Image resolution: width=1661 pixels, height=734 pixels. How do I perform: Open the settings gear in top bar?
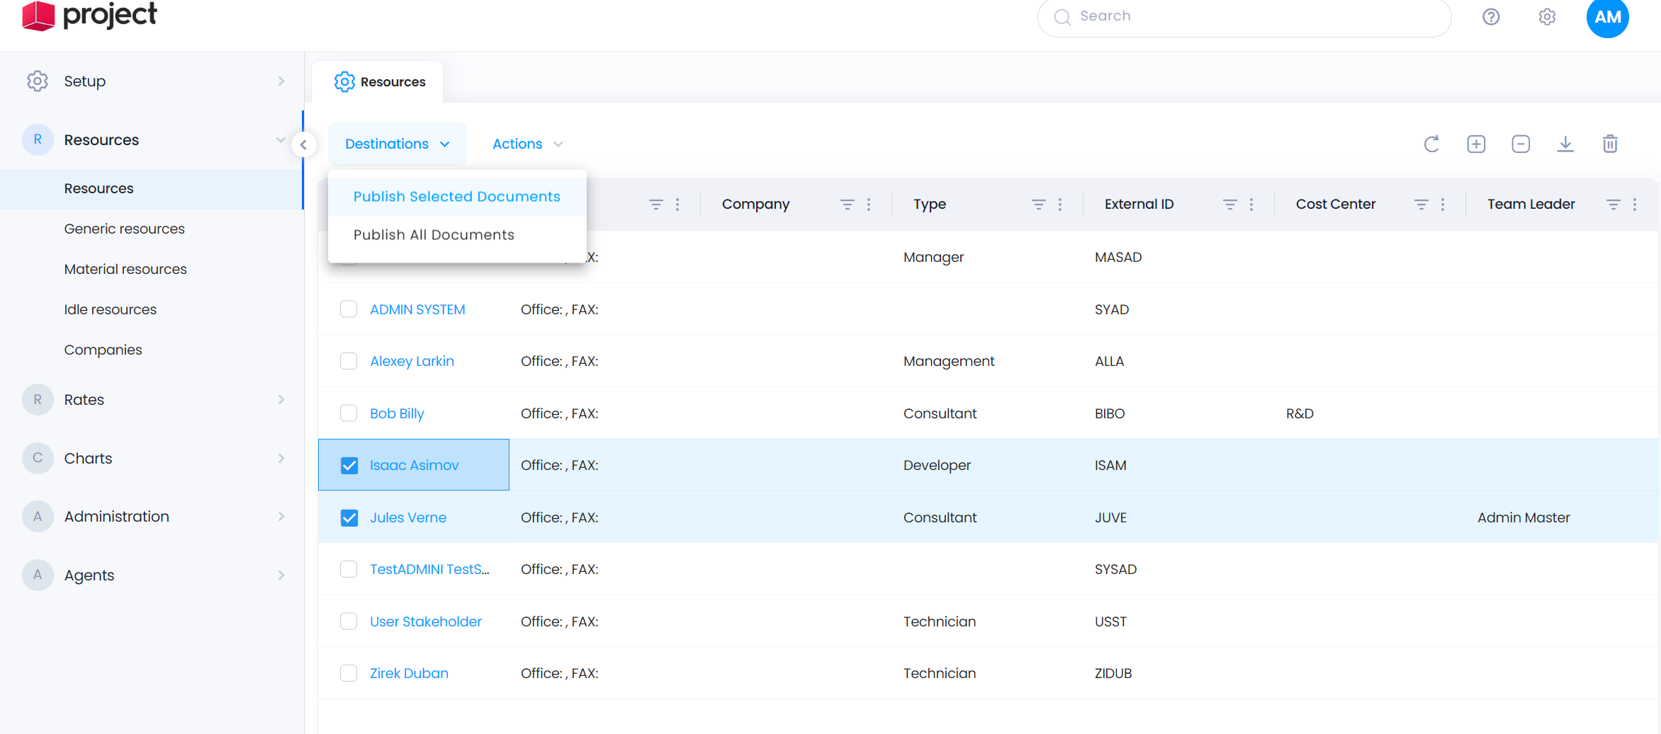[1547, 17]
